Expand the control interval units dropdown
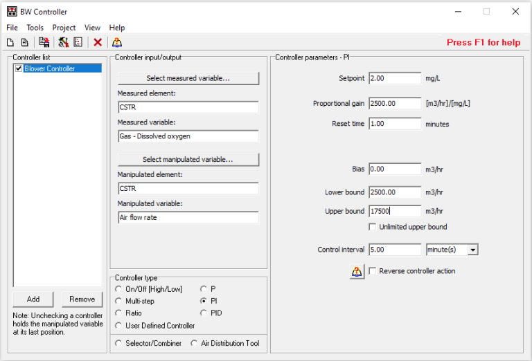The width and height of the screenshot is (532, 361). [472, 250]
